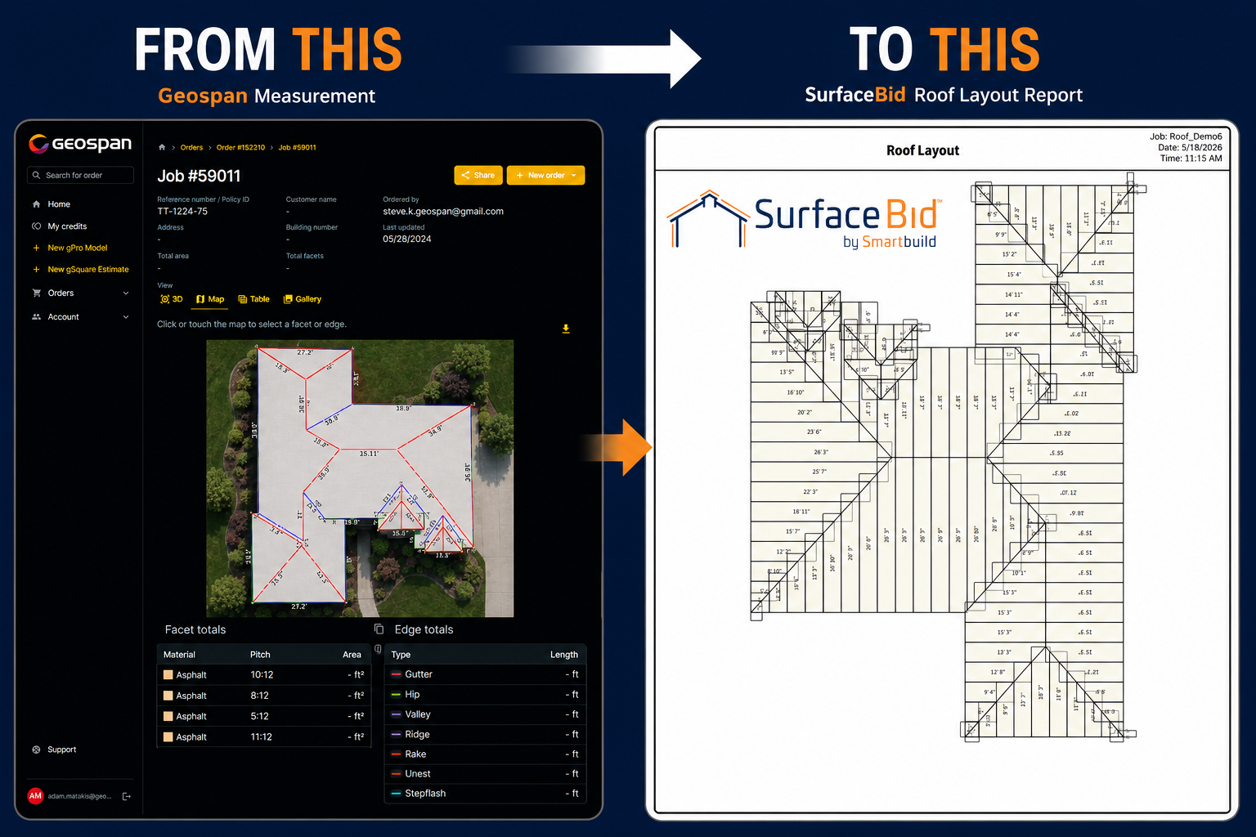Go to Home from the sidebar
The width and height of the screenshot is (1256, 837).
coord(59,204)
